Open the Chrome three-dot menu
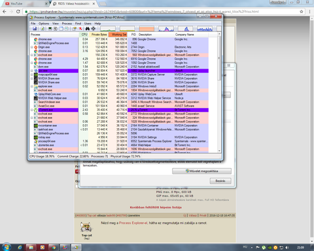 [309, 12]
